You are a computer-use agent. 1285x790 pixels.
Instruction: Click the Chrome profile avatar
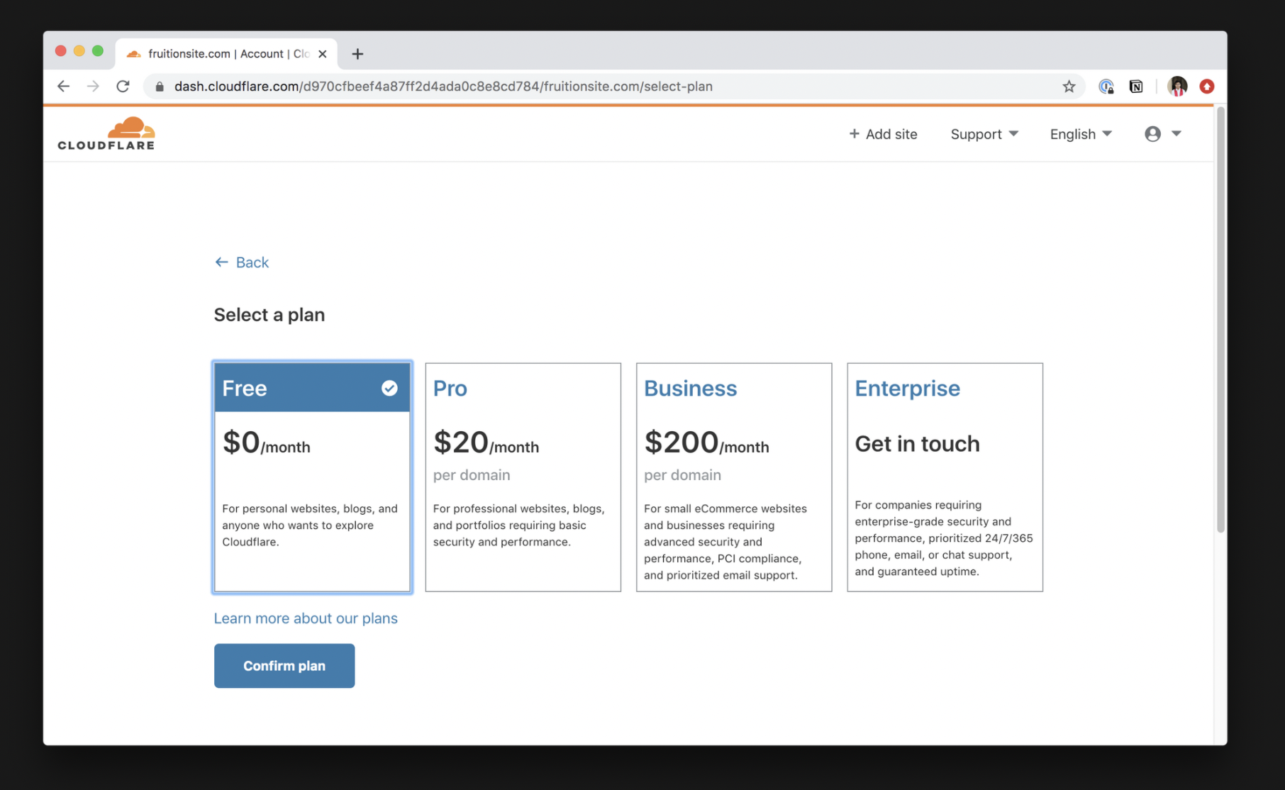(1177, 87)
